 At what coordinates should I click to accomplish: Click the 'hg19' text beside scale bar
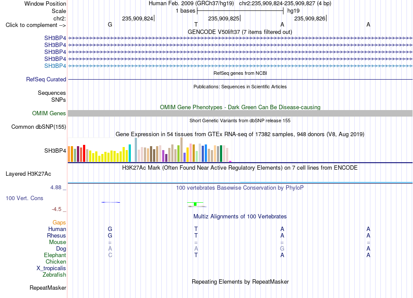point(293,11)
